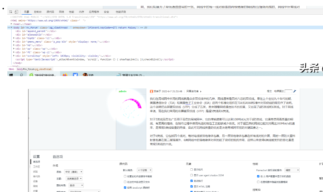Viewport: 323px width, 192px height.
Task: Expand the div id wp node
Action: tap(14, 49)
